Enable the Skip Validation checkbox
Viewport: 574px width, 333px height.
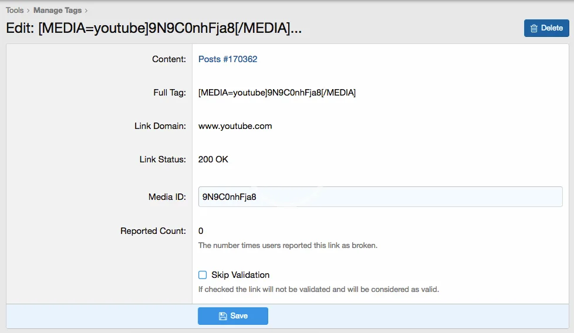tap(202, 275)
